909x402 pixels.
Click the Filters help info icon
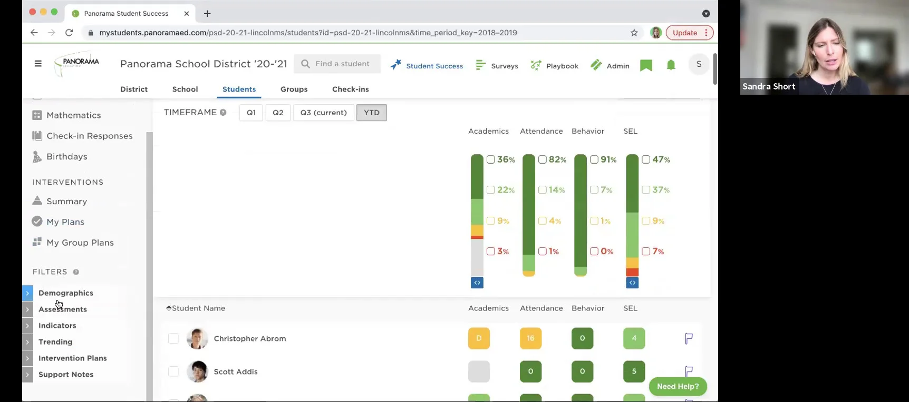click(76, 272)
